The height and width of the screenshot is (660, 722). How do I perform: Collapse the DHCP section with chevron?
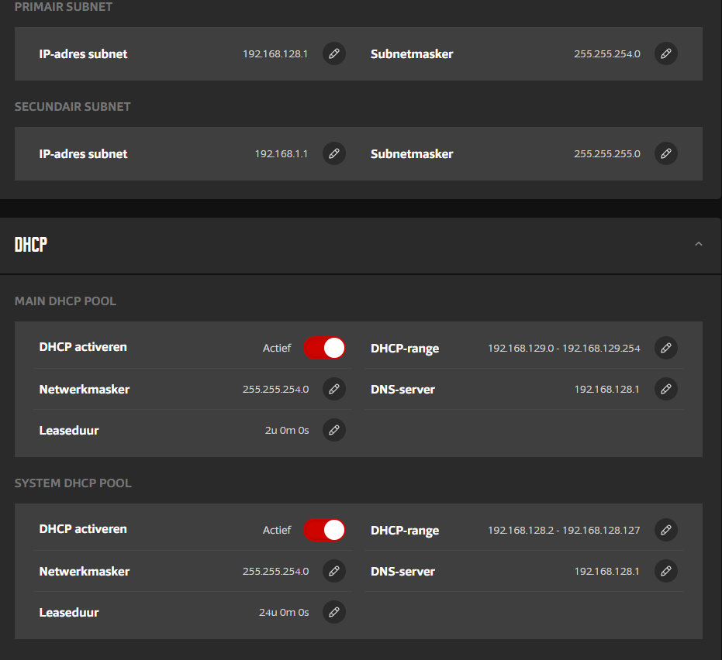click(698, 244)
